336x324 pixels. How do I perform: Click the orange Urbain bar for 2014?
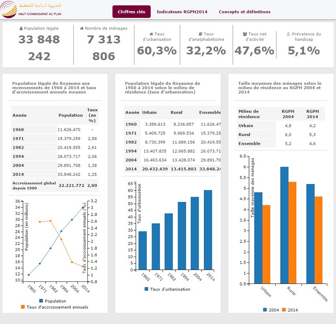point(266,244)
